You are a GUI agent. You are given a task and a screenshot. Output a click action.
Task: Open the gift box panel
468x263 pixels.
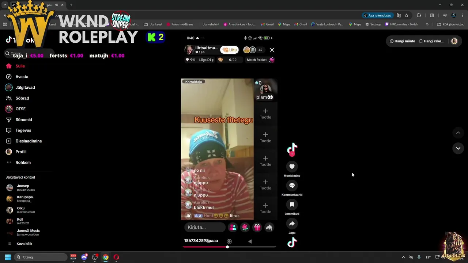coord(257,227)
